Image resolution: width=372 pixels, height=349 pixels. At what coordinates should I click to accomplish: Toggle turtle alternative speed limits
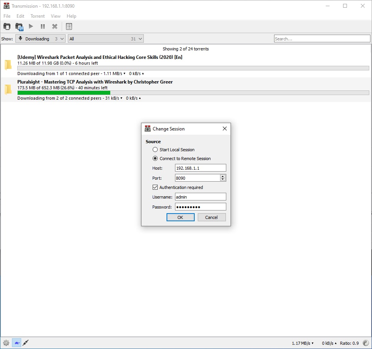tap(17, 342)
